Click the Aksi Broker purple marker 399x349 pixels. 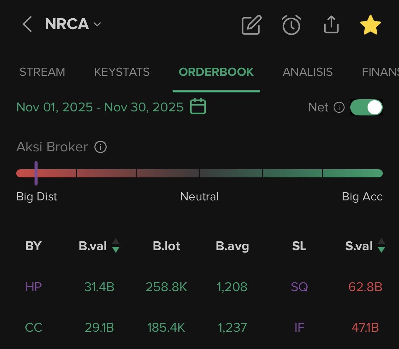click(x=36, y=173)
